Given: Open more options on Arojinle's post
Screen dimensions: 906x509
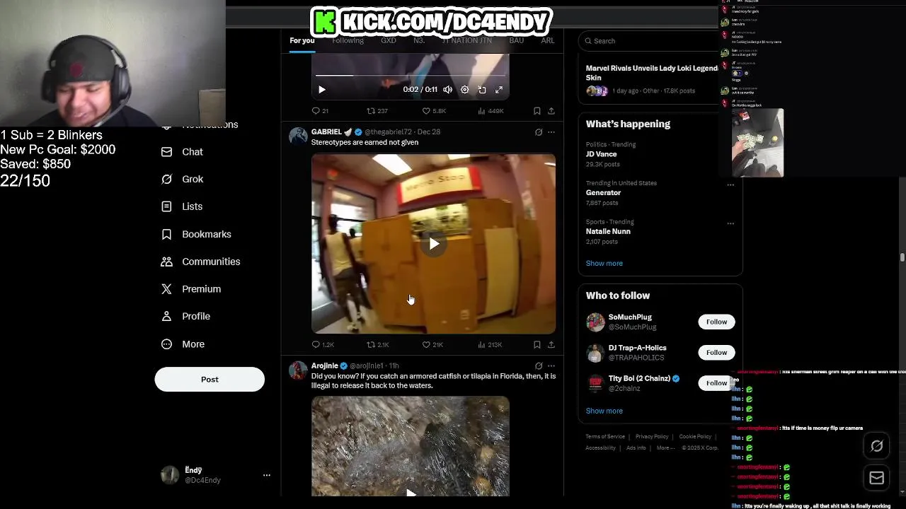Looking at the screenshot, I should tap(551, 366).
